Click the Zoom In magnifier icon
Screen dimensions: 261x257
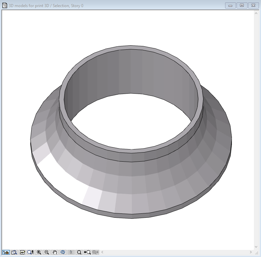[39, 252]
